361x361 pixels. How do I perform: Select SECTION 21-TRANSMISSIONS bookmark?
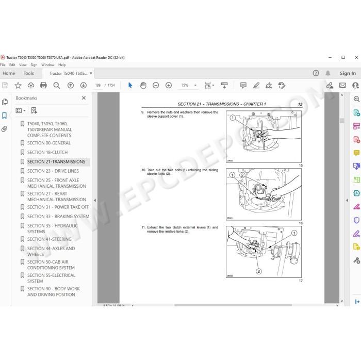click(x=56, y=161)
